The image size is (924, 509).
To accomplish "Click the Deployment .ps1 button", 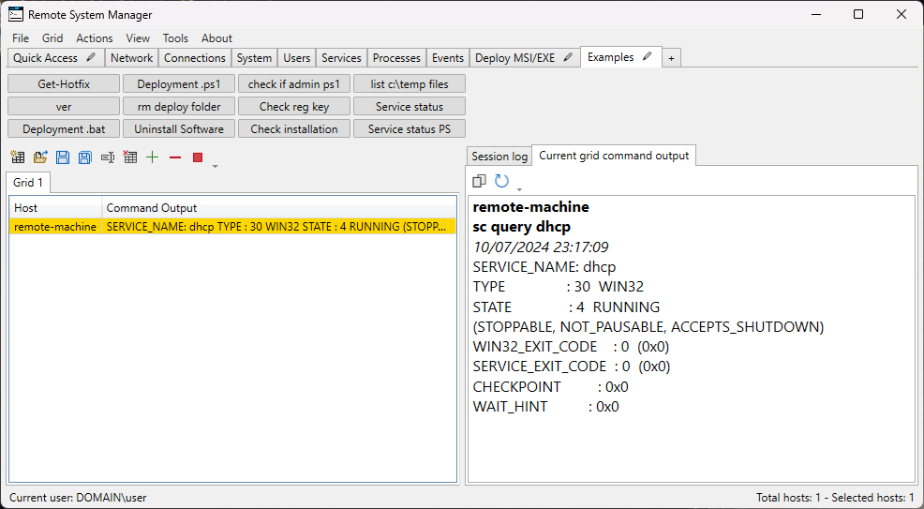I will coord(179,84).
